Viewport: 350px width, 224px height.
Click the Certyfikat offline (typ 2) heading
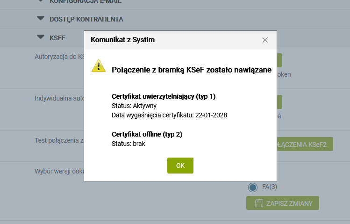pos(147,134)
